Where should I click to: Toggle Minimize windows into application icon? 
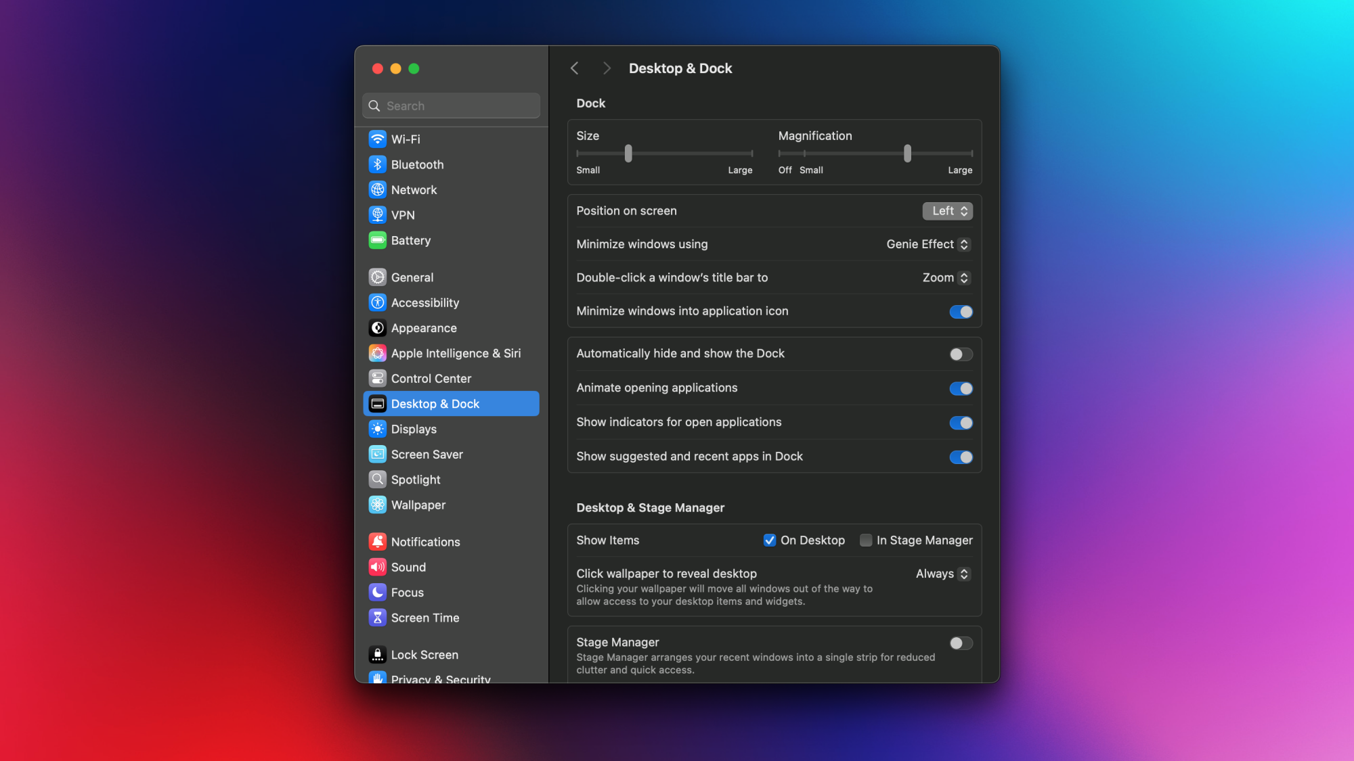[x=961, y=312]
